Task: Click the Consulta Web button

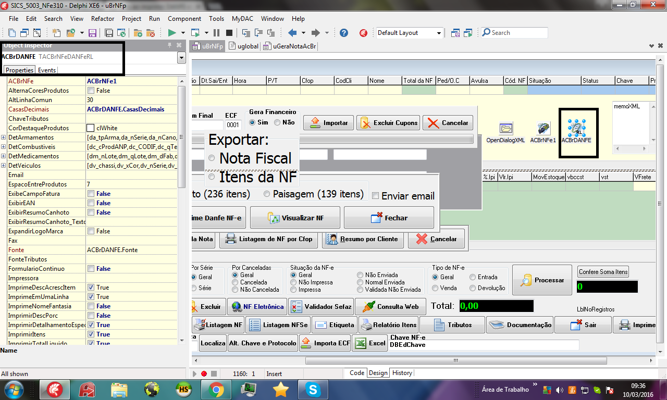Action: tap(390, 307)
